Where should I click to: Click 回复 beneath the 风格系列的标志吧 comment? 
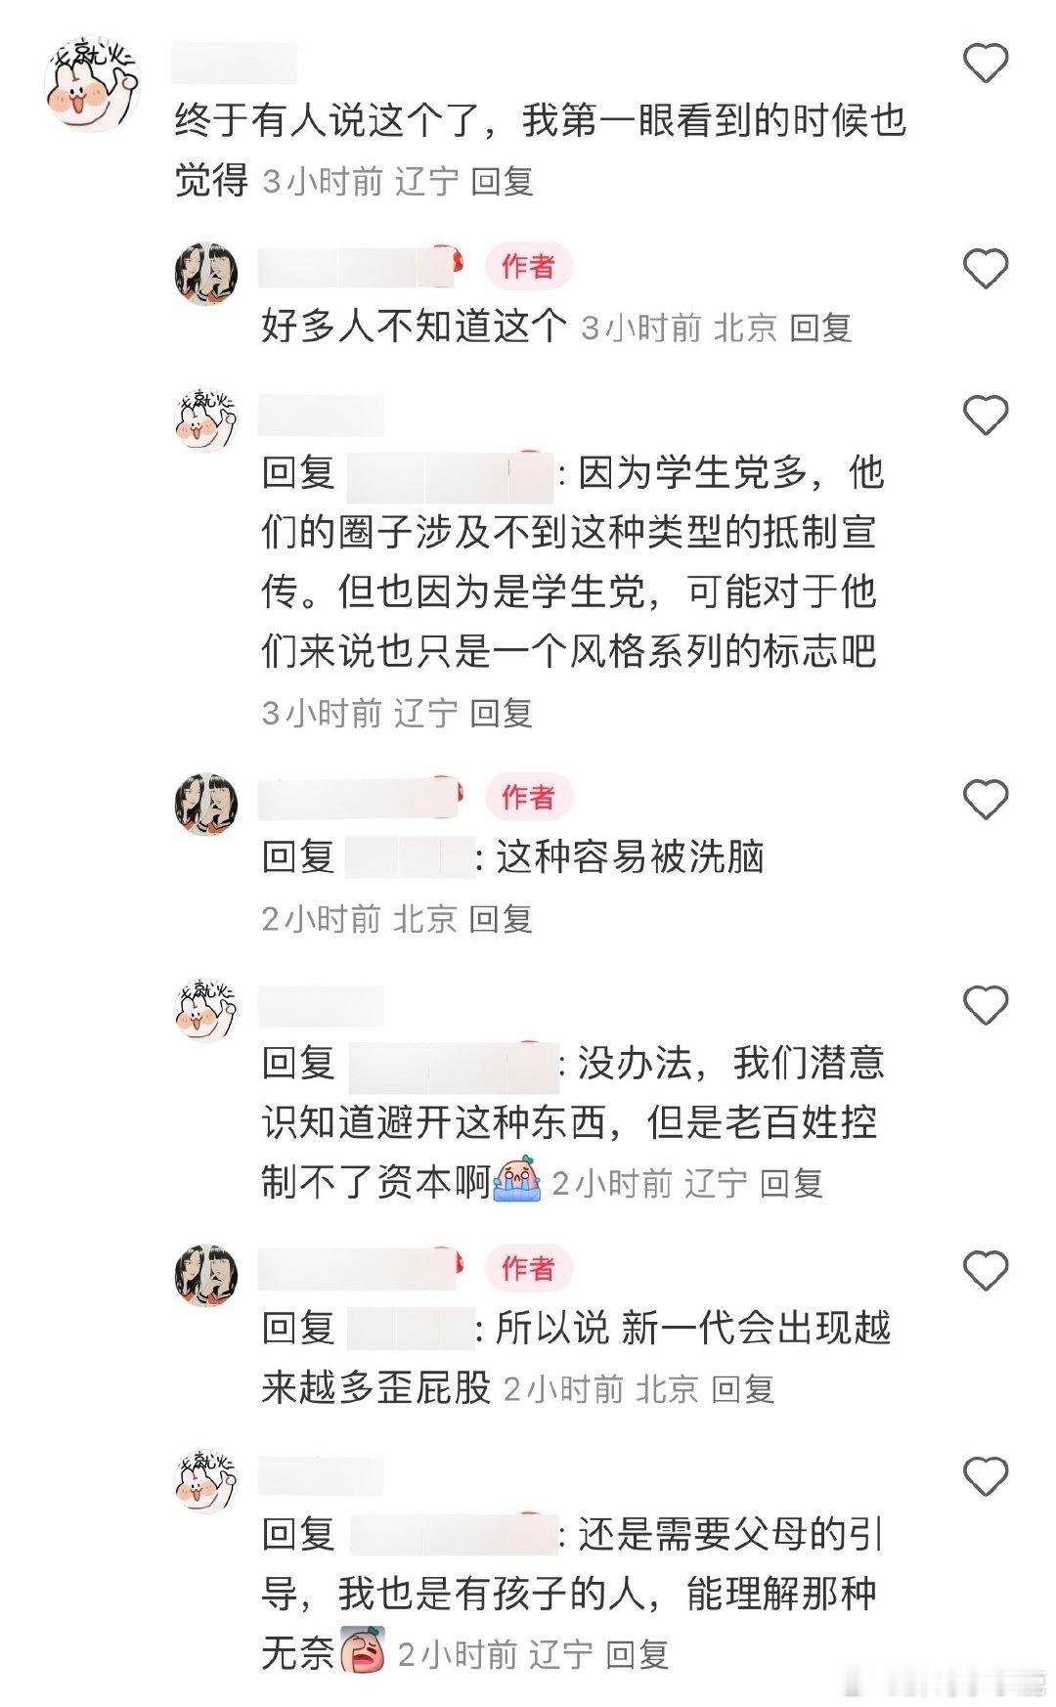501,714
